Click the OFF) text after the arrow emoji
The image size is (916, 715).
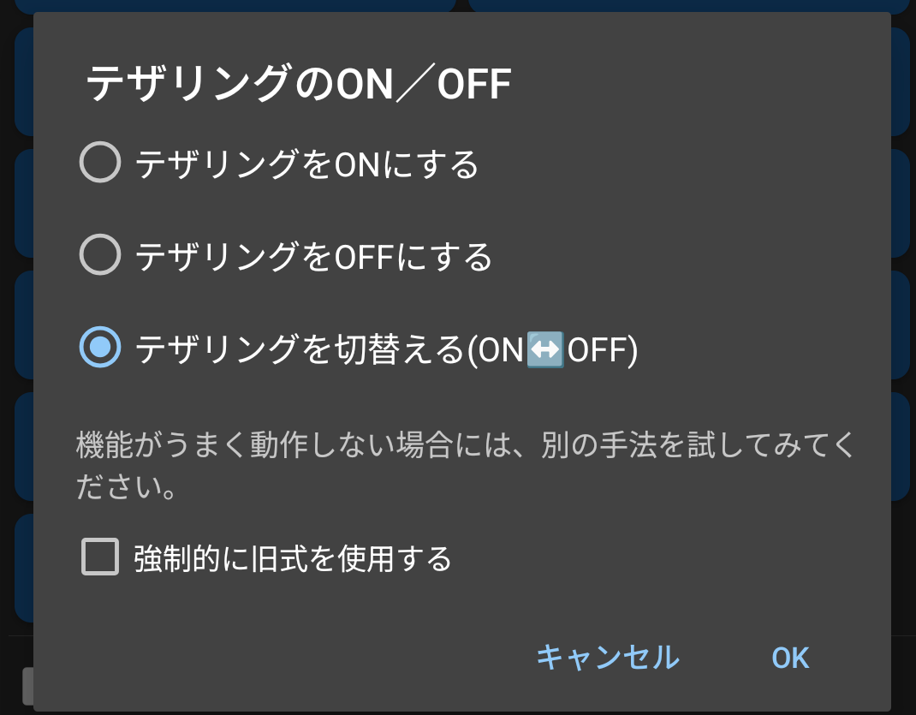click(603, 349)
